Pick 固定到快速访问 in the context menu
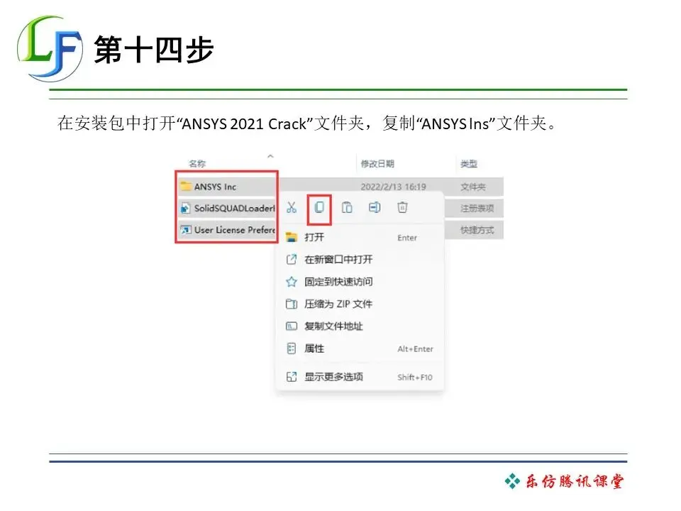The image size is (681, 511). (x=360, y=282)
